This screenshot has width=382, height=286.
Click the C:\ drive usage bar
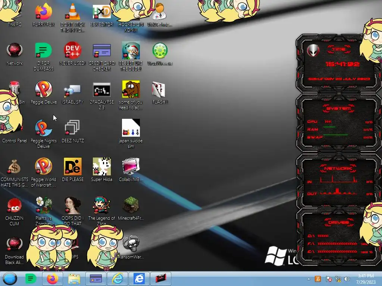coord(323,236)
